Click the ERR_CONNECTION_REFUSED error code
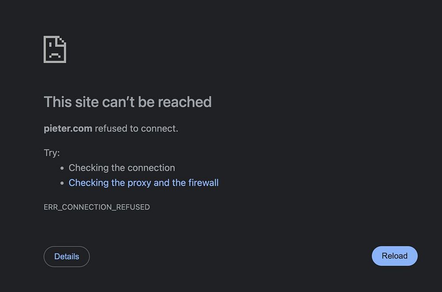 [x=97, y=207]
